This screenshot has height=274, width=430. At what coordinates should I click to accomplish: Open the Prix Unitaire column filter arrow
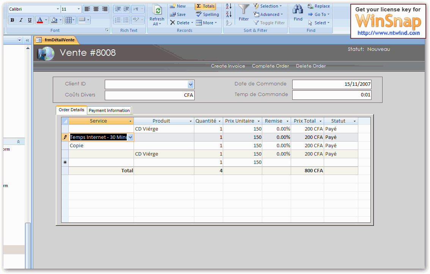[258, 121]
